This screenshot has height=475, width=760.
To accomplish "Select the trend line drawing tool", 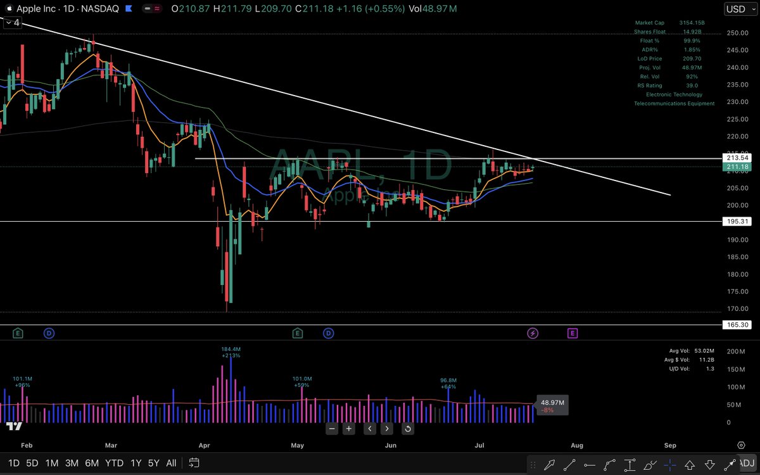I will pyautogui.click(x=569, y=464).
